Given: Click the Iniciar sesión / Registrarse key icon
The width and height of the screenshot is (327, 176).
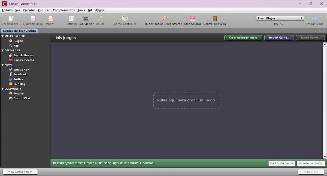Looking at the screenshot, I should 163,18.
